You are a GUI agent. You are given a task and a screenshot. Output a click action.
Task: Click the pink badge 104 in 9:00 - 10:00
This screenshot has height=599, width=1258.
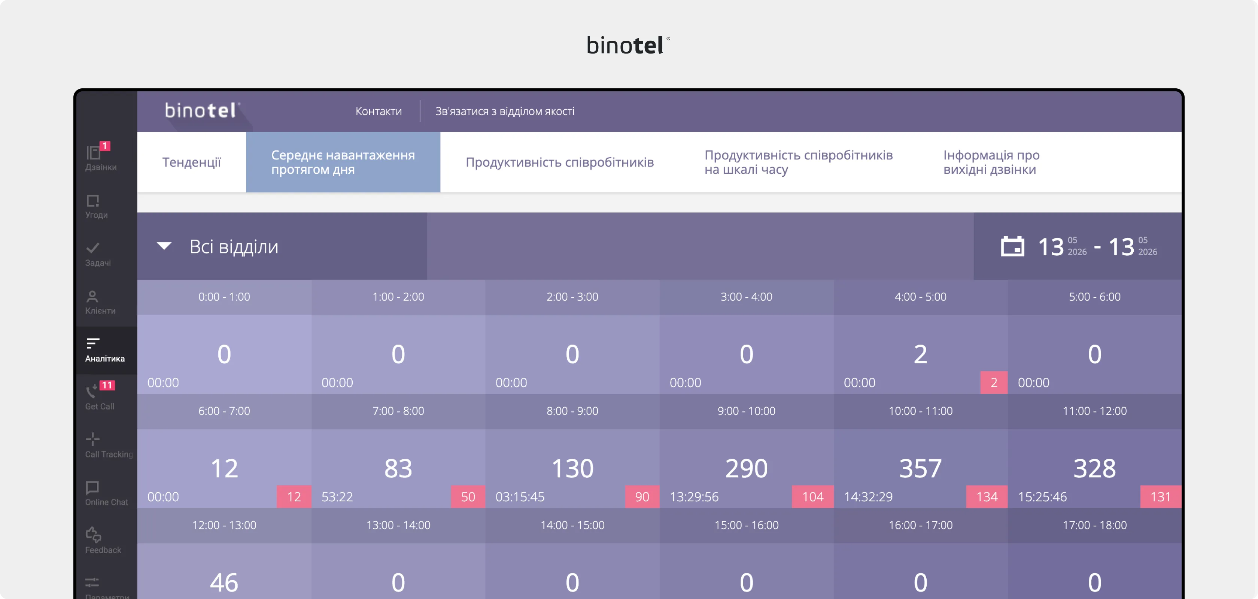point(812,496)
